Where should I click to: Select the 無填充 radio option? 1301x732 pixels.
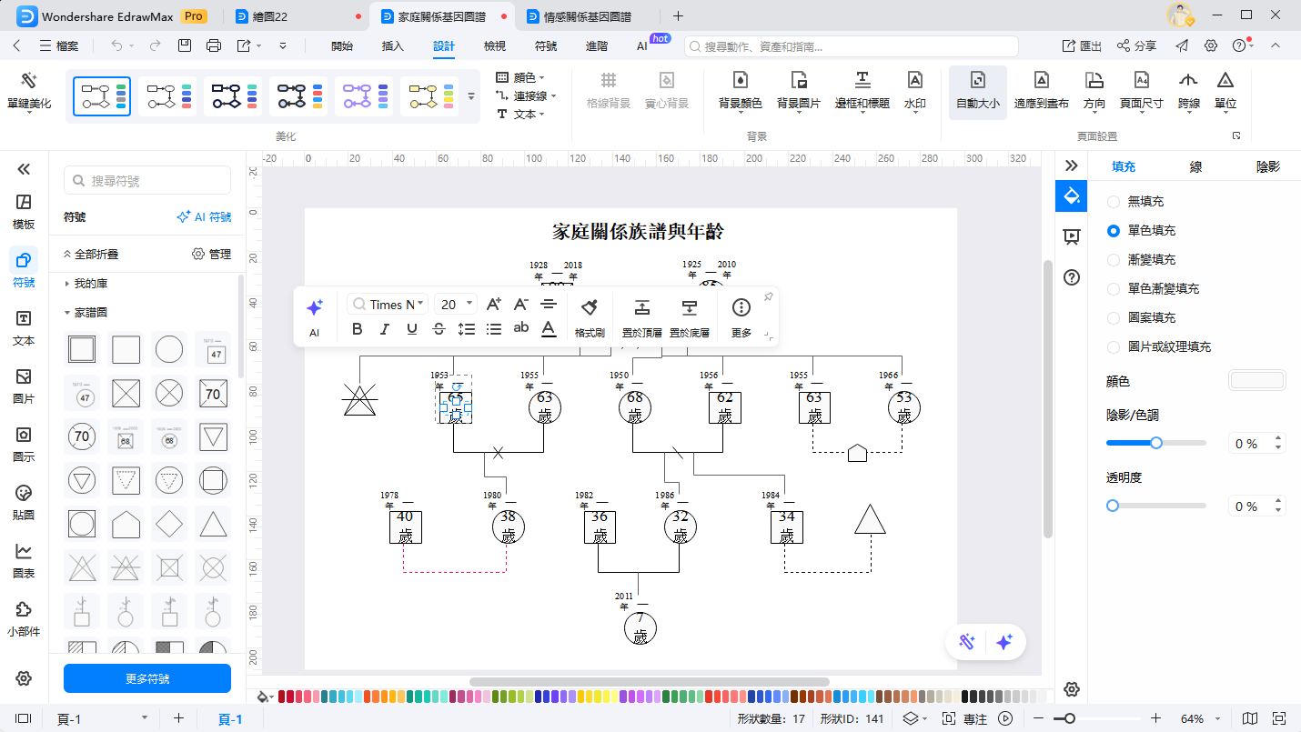[x=1114, y=200]
